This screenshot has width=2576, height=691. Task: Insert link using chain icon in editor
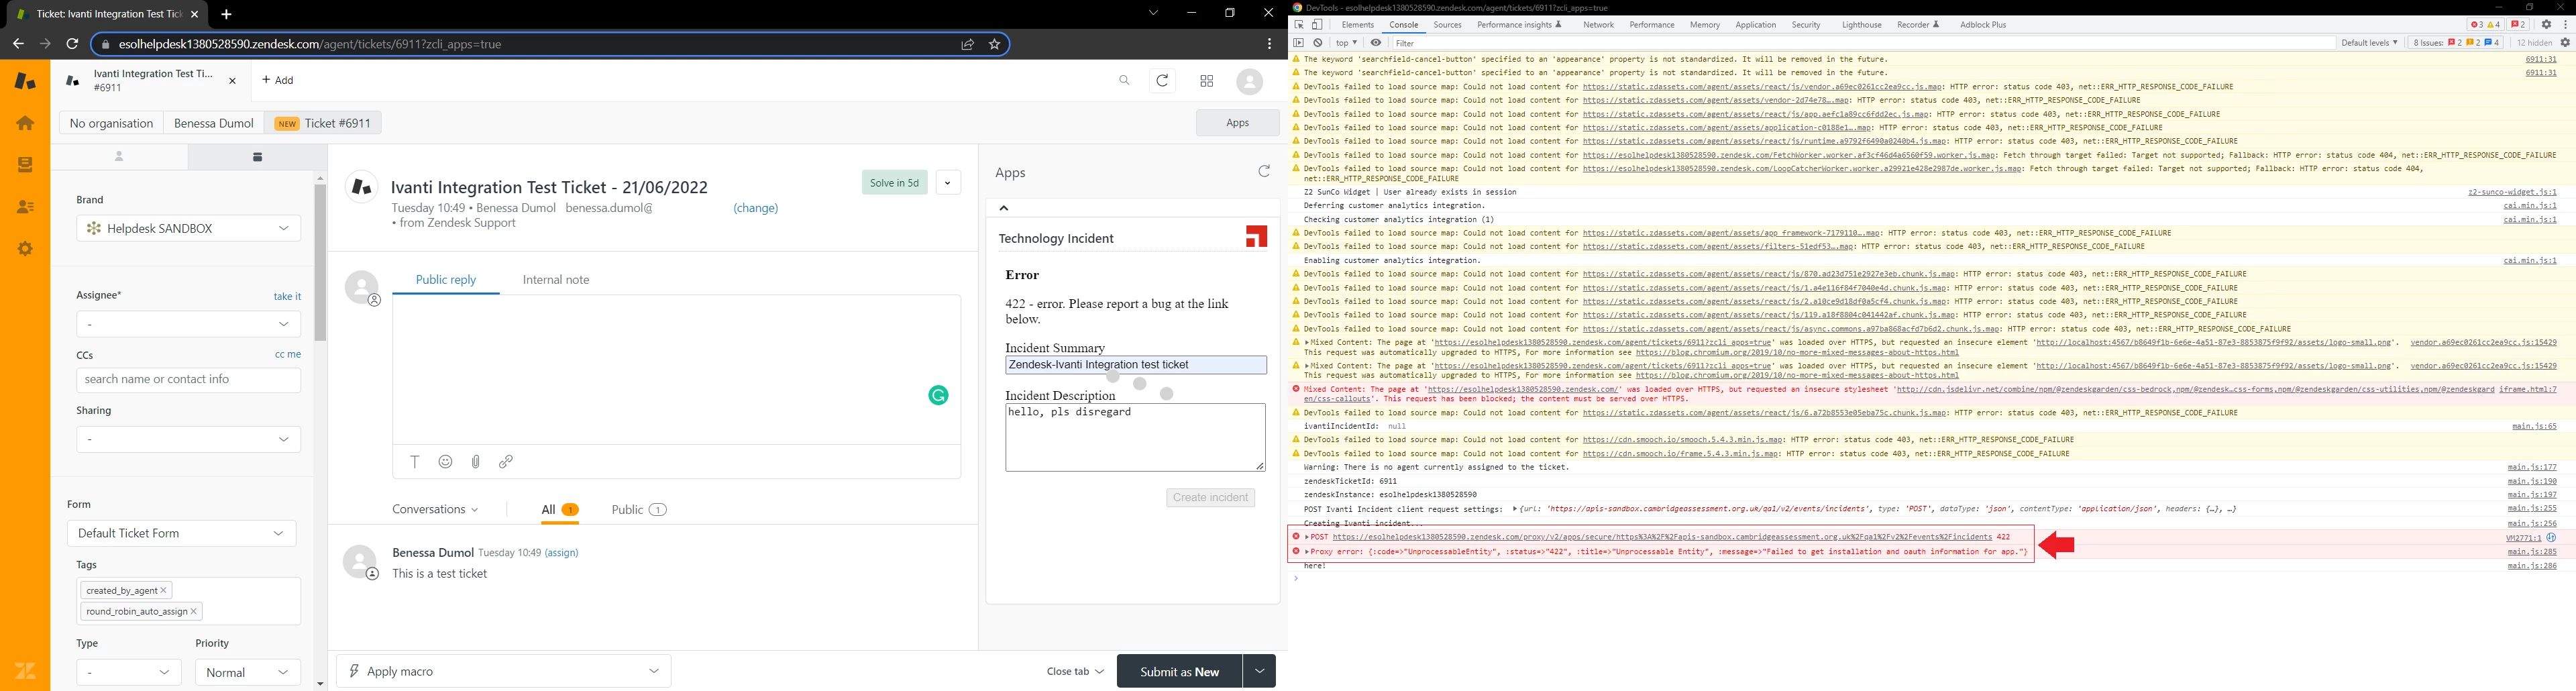pyautogui.click(x=506, y=461)
